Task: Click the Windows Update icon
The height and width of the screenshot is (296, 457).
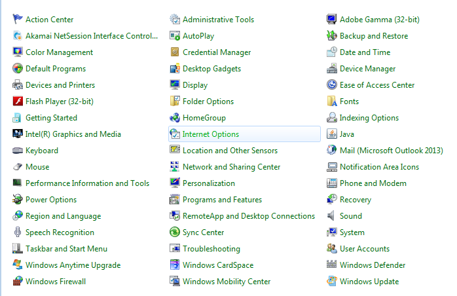Action: pyautogui.click(x=332, y=281)
